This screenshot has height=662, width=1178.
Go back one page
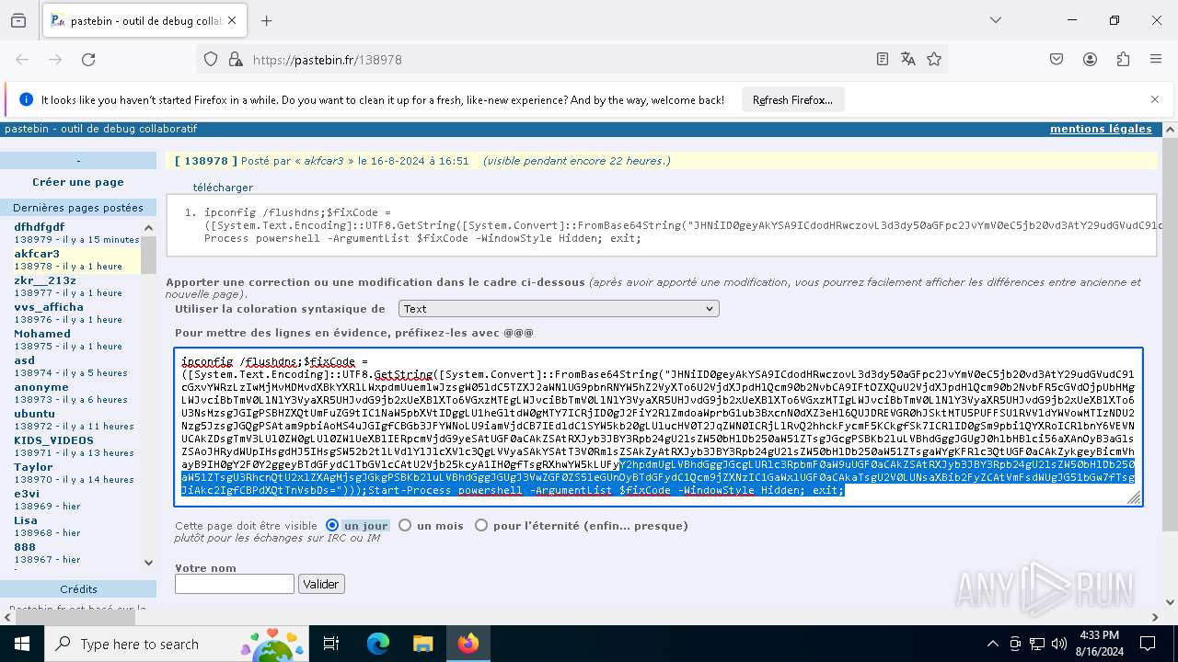pyautogui.click(x=22, y=59)
